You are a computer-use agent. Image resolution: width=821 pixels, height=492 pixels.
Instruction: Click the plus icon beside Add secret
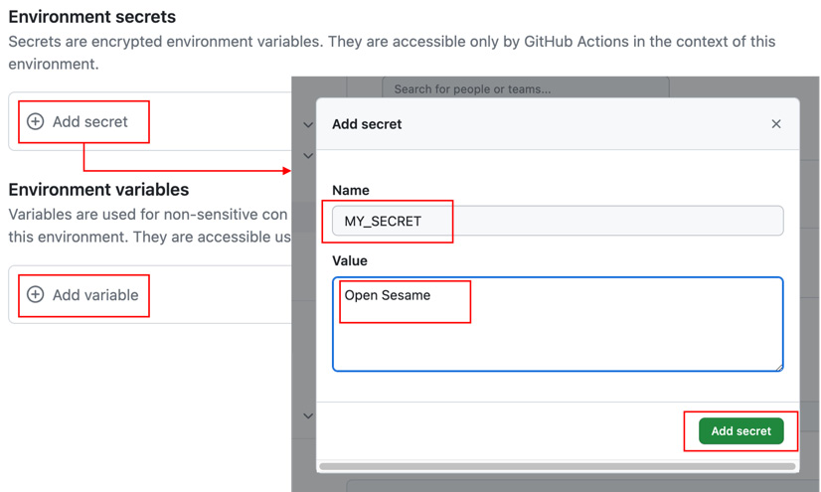[x=35, y=121]
